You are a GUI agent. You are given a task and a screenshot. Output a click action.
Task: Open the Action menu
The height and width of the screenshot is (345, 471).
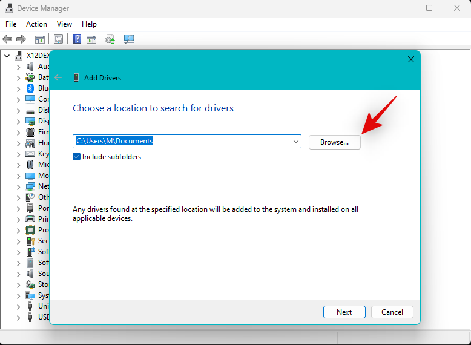pyautogui.click(x=36, y=24)
